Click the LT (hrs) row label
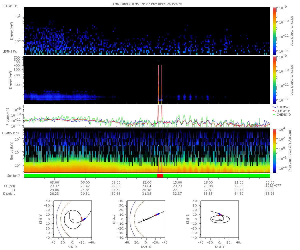The image size is (300, 250). click(9, 186)
